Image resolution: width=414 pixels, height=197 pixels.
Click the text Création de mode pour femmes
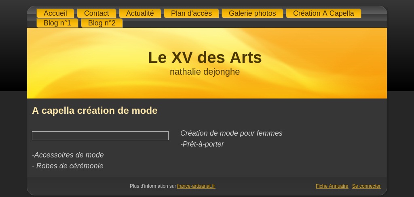231,133
